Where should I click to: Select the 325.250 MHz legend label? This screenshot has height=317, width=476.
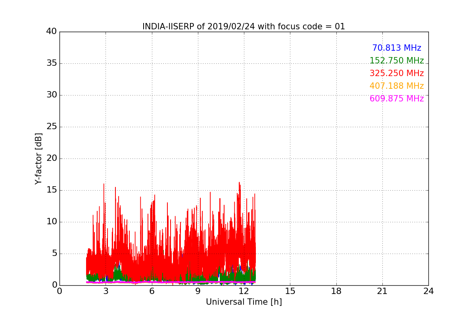pyautogui.click(x=397, y=73)
